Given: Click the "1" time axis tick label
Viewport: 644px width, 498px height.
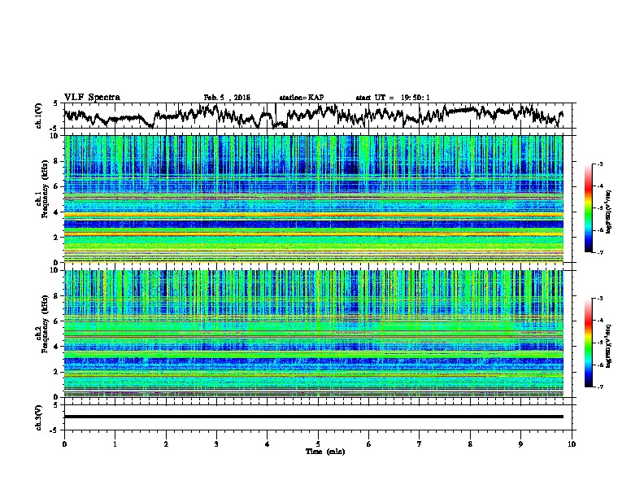Looking at the screenshot, I should [x=115, y=444].
